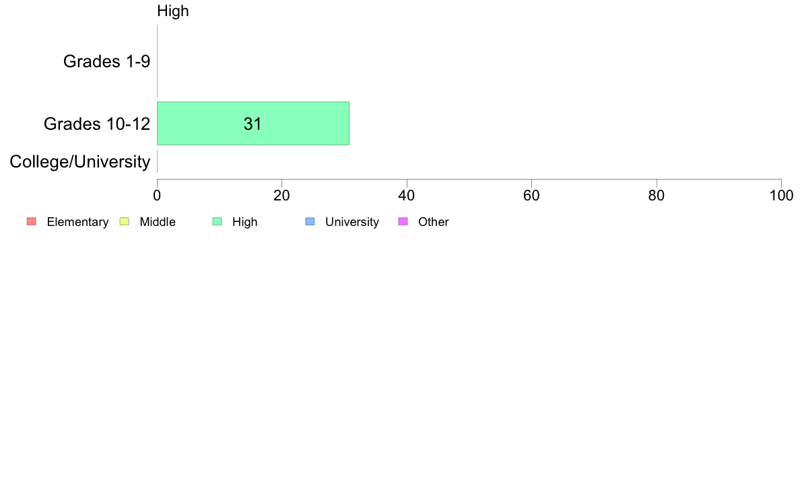The height and width of the screenshot is (495, 800).
Task: Select the High legend label text
Action: click(245, 222)
